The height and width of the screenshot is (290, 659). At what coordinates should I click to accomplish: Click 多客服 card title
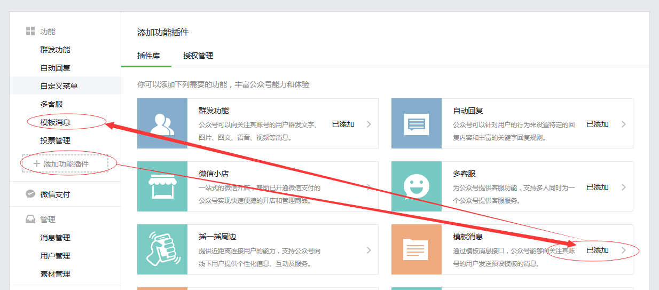coord(464,174)
